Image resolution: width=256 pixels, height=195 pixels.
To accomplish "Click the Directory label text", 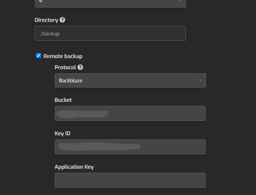I will coord(46,20).
